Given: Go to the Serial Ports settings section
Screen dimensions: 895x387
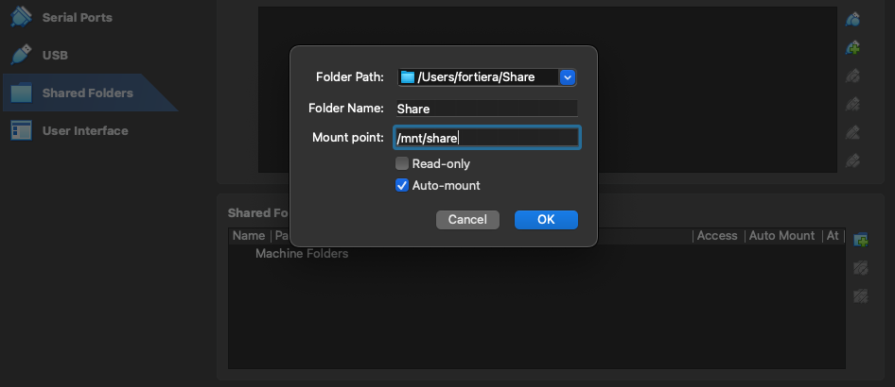Looking at the screenshot, I should [78, 18].
